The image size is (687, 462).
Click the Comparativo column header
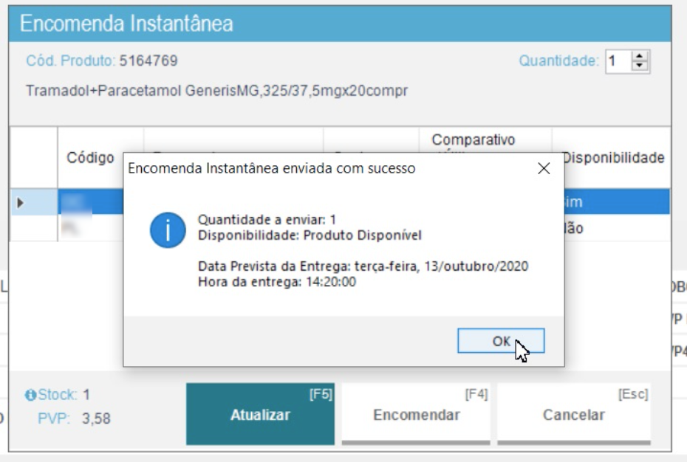474,140
